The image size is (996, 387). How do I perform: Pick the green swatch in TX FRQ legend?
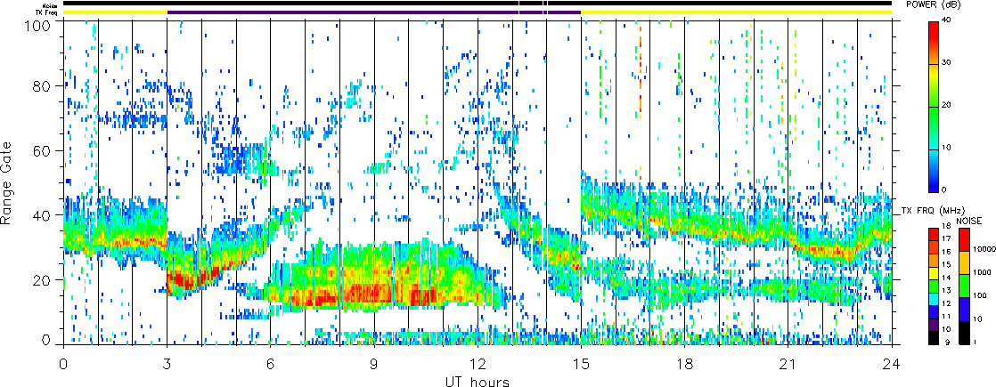934,286
